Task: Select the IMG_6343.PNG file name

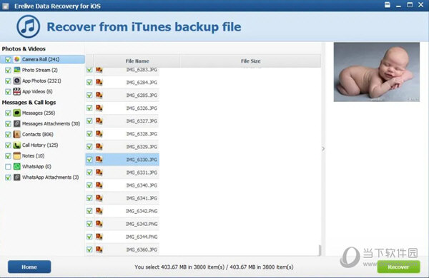Action: (x=142, y=224)
